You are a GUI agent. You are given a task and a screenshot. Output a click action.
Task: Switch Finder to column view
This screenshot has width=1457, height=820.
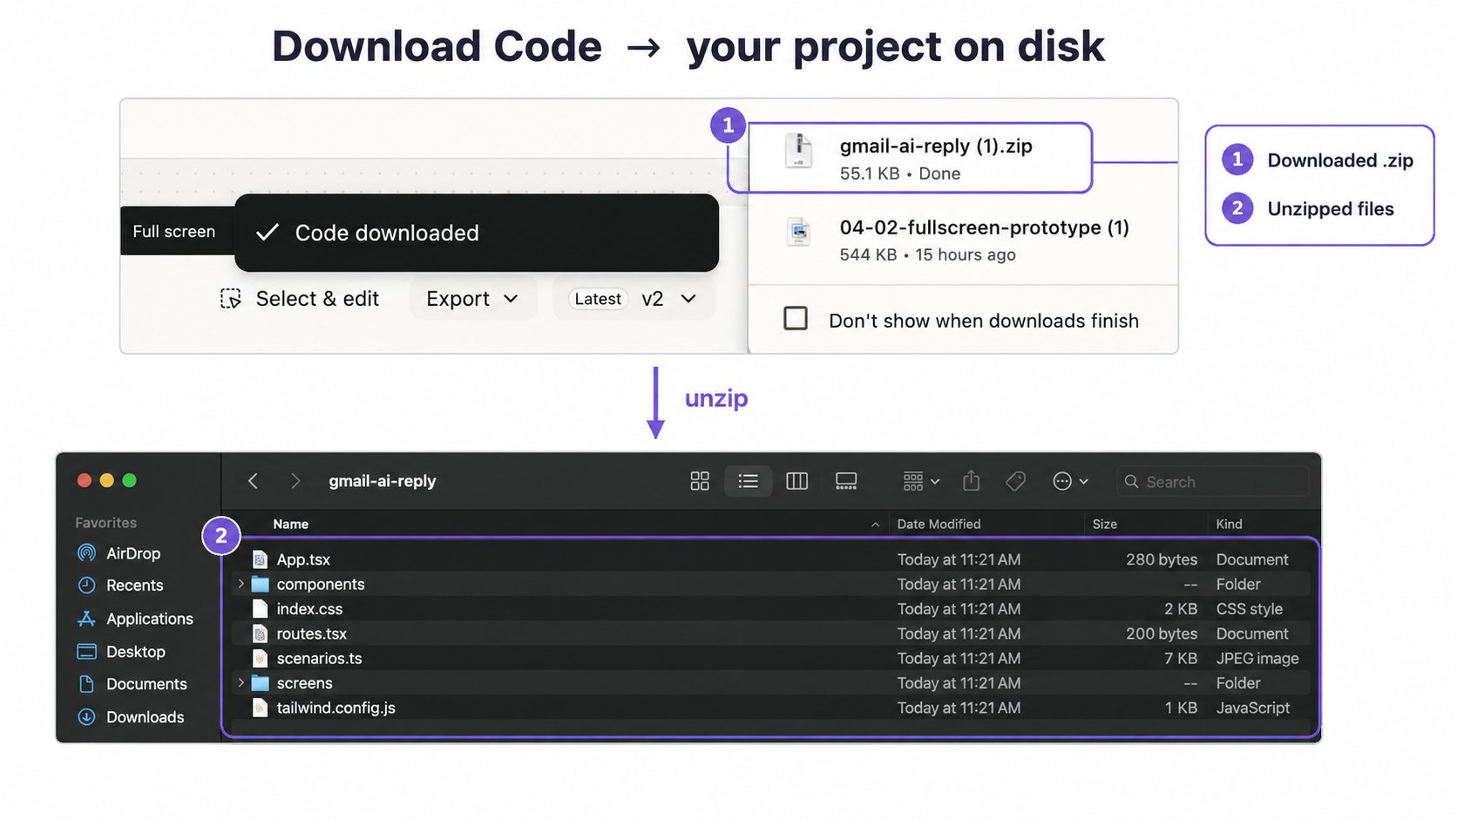[x=796, y=481]
